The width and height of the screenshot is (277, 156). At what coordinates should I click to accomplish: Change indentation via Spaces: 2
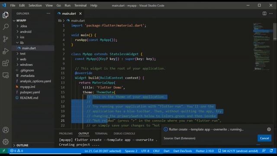coord(131,151)
